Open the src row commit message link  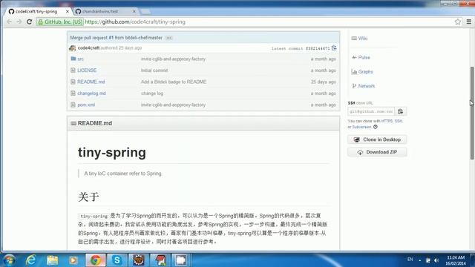click(x=173, y=59)
